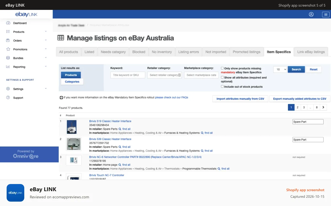Click Spare Part attribute field for Brivis 539

point(308,140)
